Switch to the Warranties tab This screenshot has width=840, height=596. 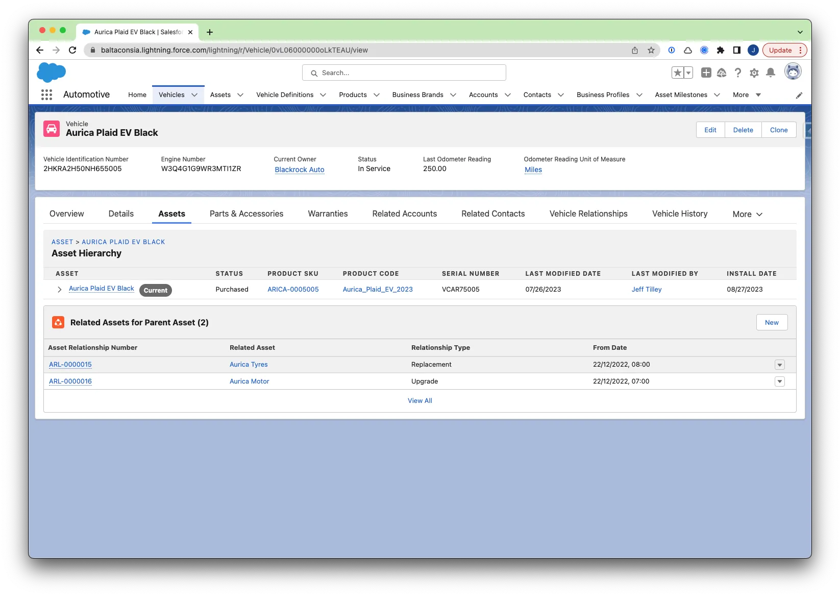(328, 214)
